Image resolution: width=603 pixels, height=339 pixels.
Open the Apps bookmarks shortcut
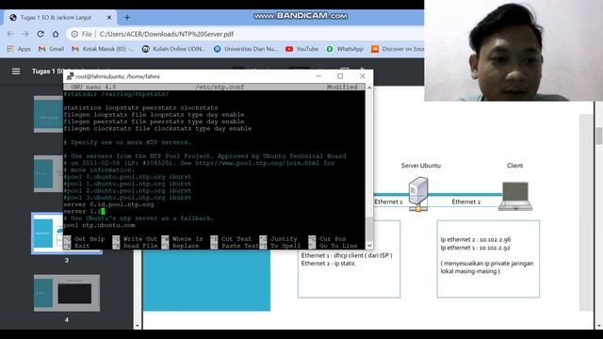[x=19, y=49]
